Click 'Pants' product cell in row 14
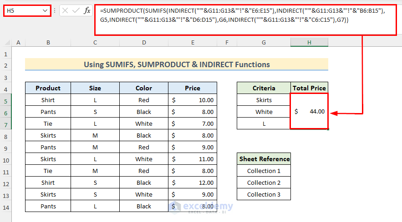The height and width of the screenshot is (222, 402). tap(48, 206)
